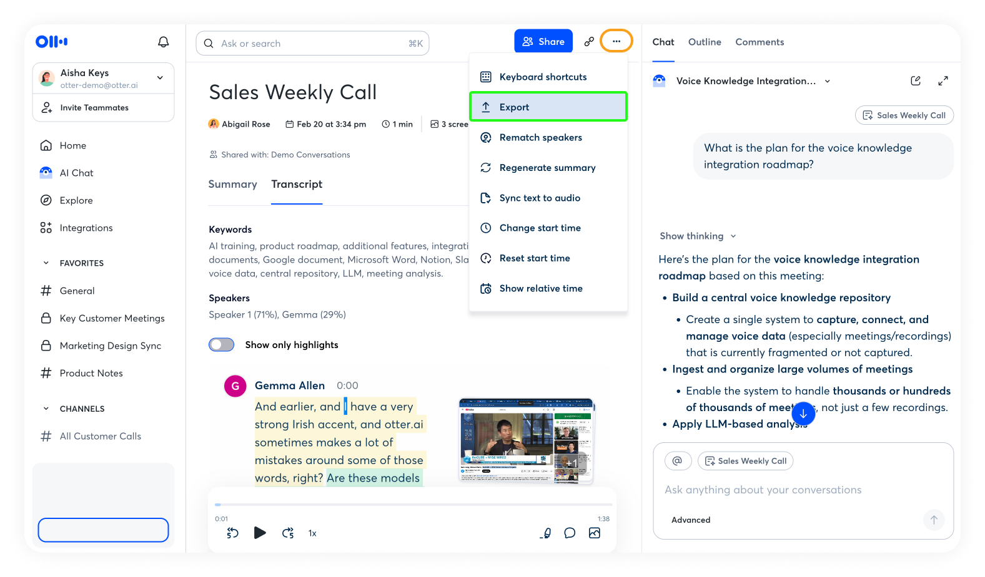
Task: Click the audio progress bar
Action: click(412, 505)
